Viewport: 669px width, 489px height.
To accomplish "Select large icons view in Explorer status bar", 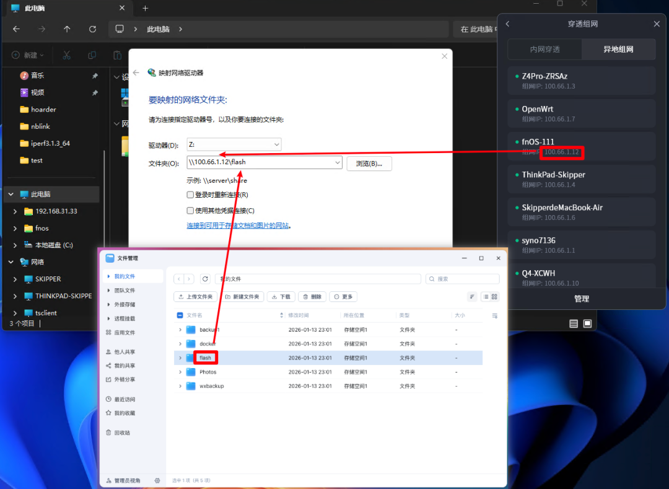I will [x=587, y=324].
